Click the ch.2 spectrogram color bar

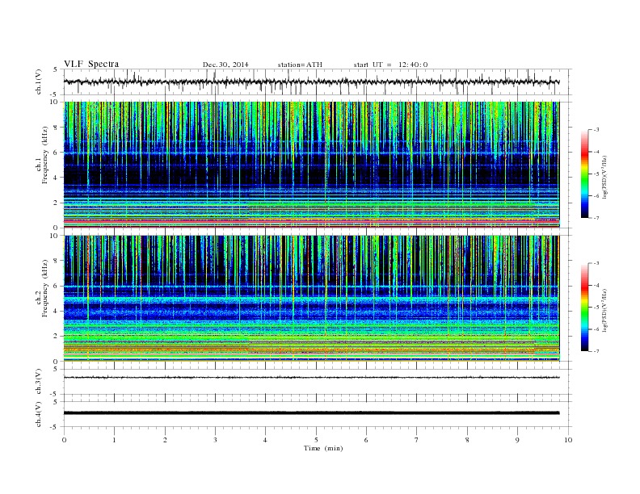584,307
